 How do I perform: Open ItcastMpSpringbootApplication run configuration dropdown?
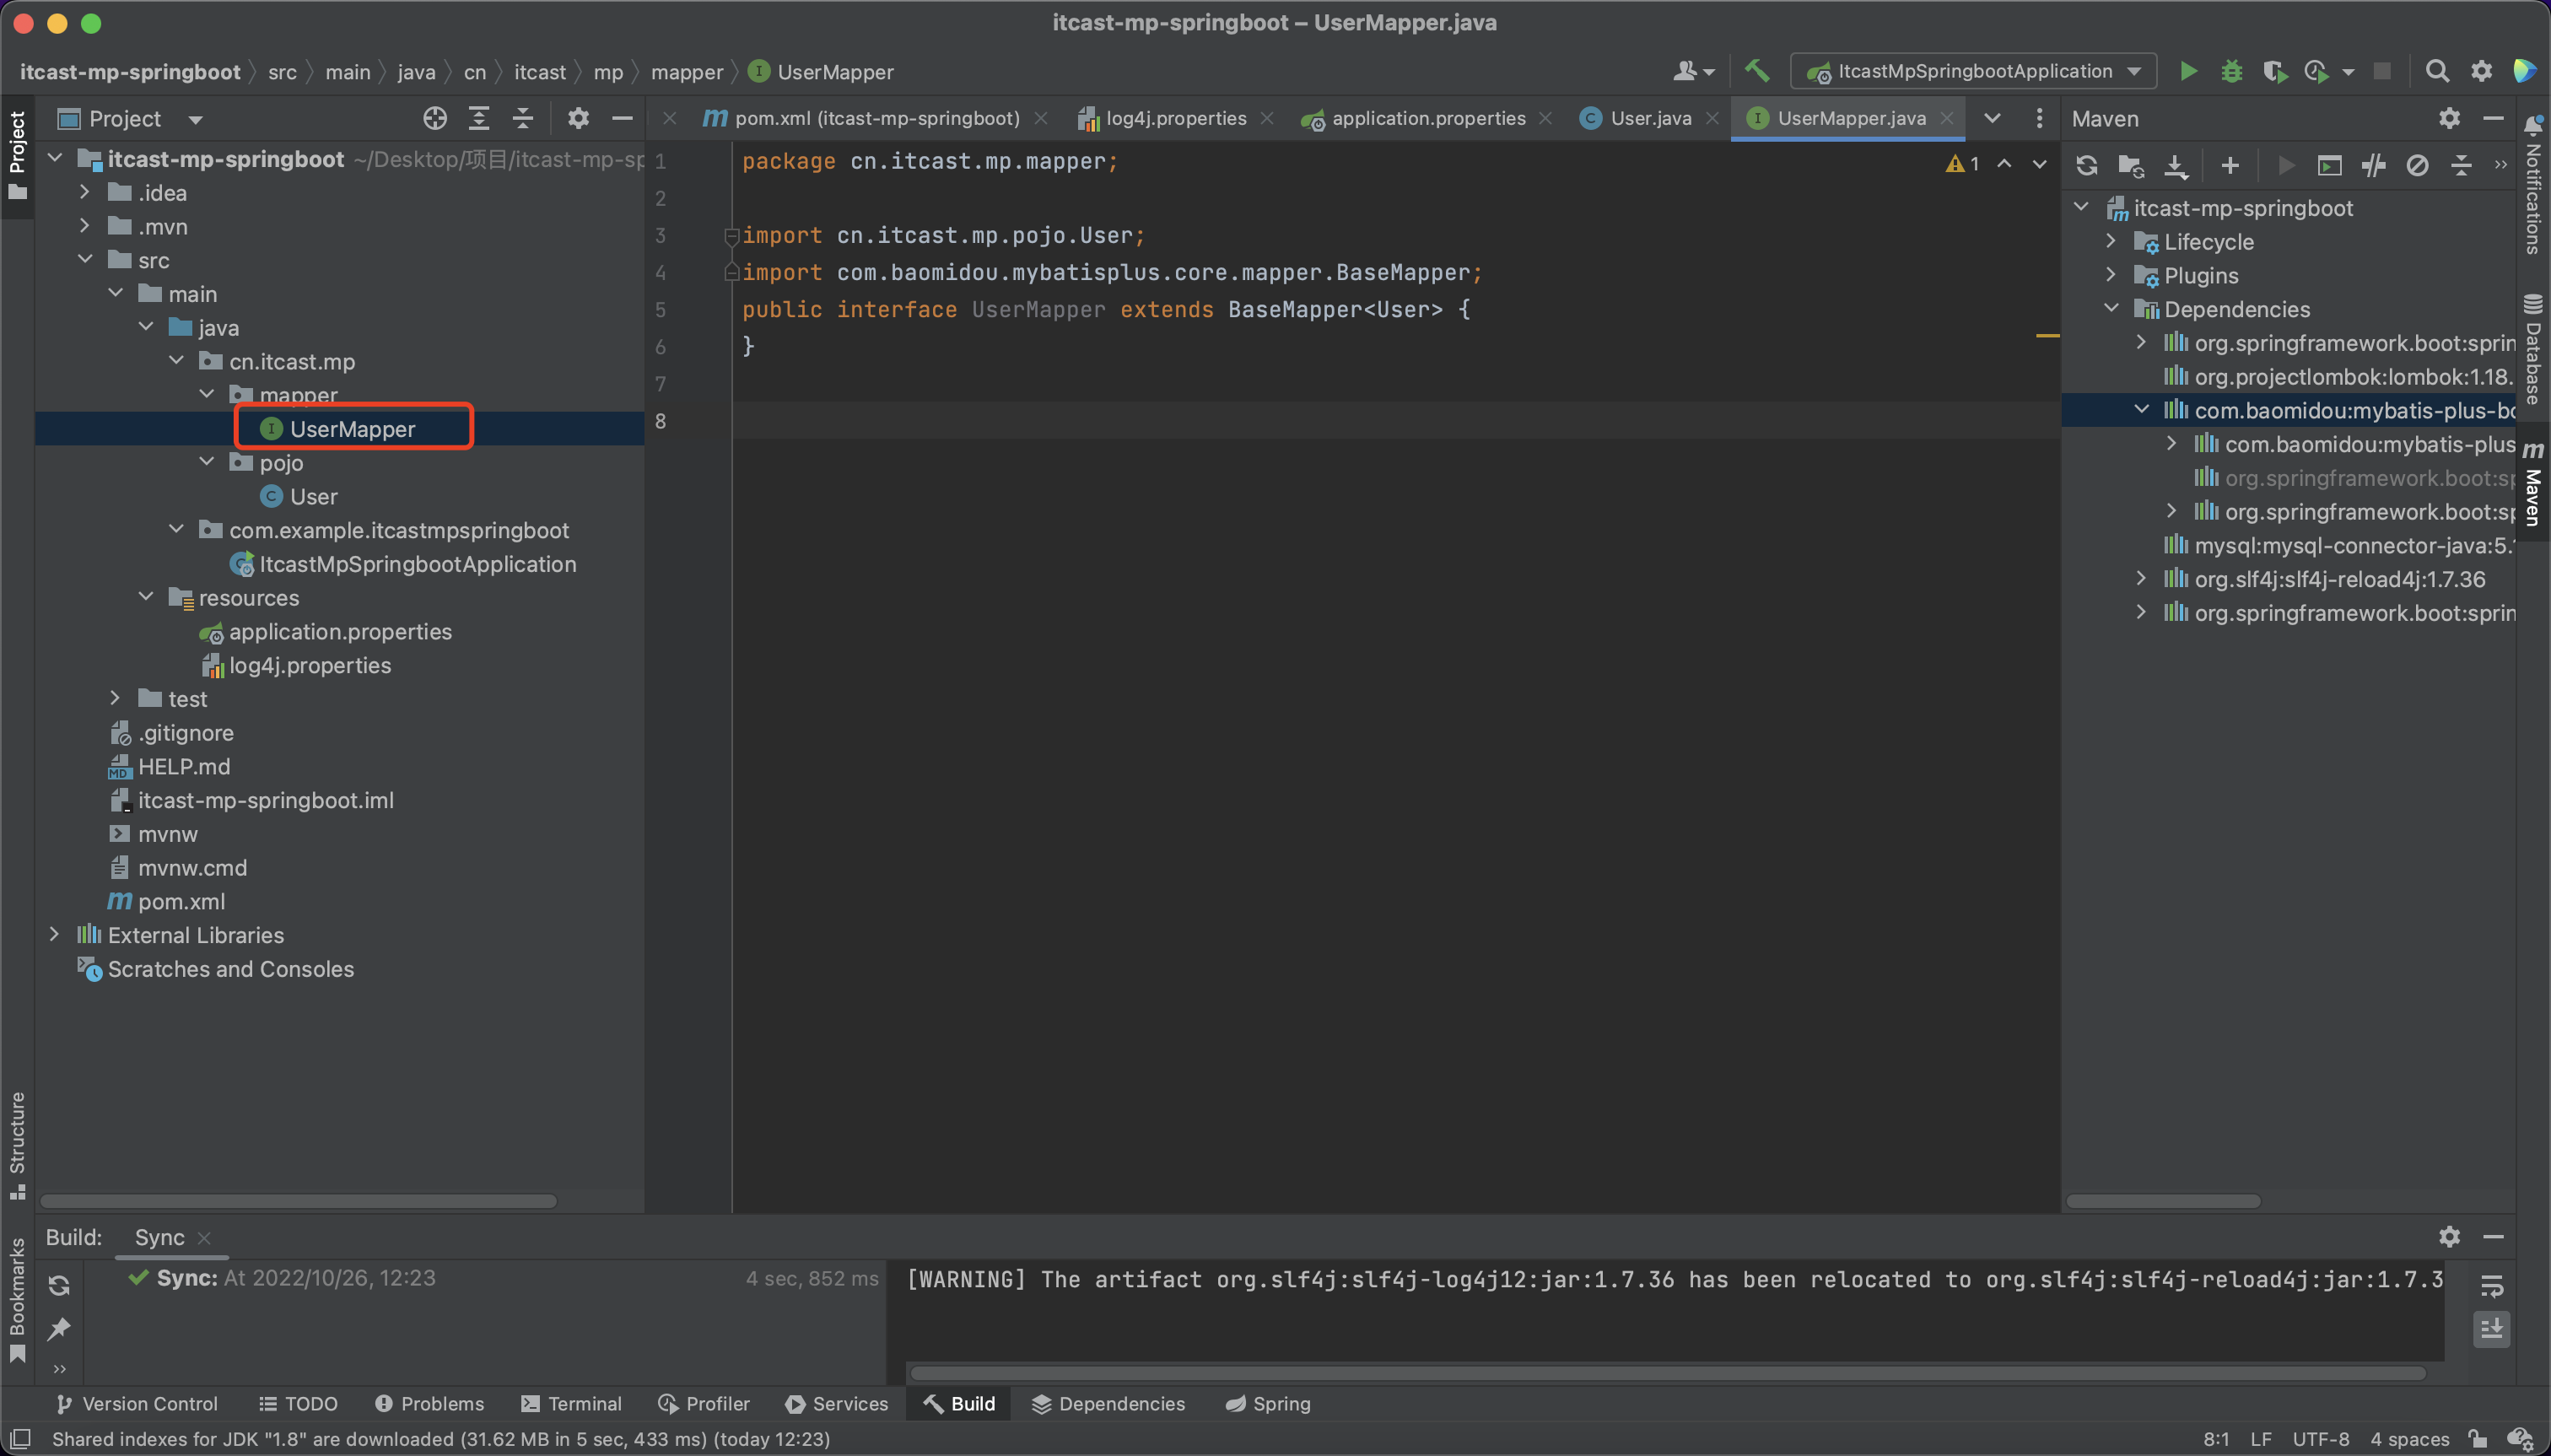[x=1974, y=71]
